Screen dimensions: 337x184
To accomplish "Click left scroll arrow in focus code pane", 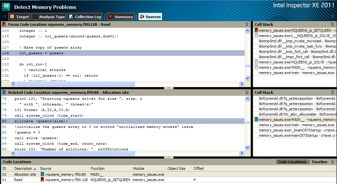I will point(13,84).
